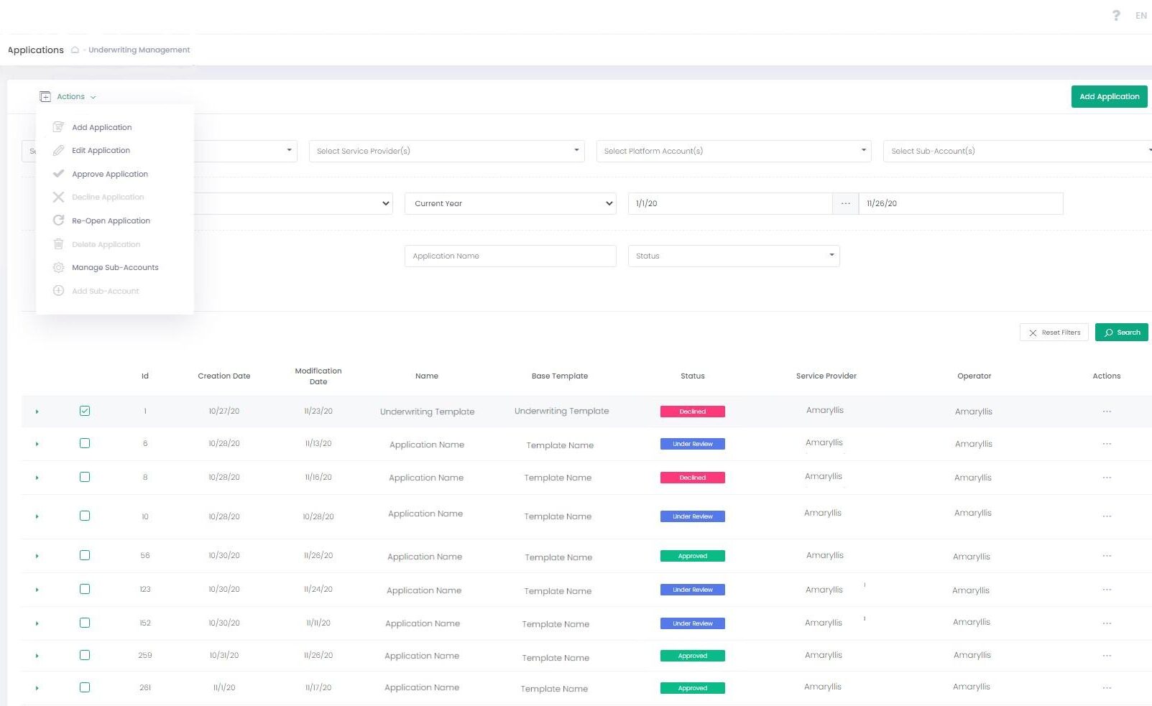Click the circular arrow Re-Open Application icon

click(x=59, y=220)
